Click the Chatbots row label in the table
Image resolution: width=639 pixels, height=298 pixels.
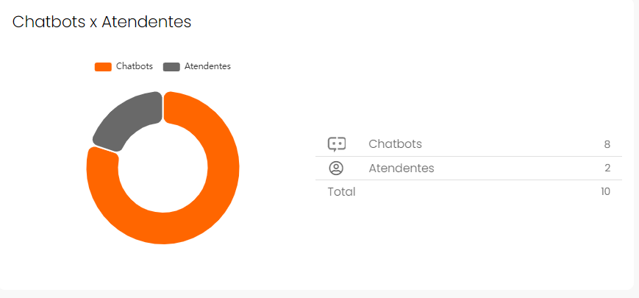pyautogui.click(x=395, y=144)
